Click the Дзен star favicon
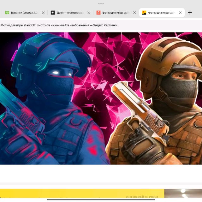Viewport: 202px width, 202px height. (x=53, y=13)
